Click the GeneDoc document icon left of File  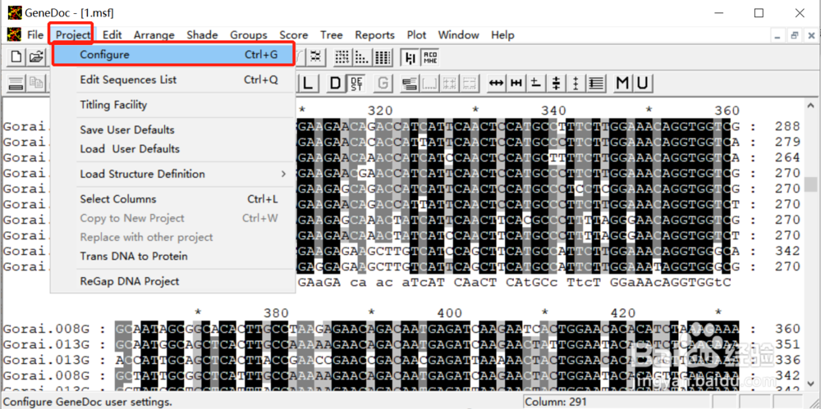pos(14,35)
